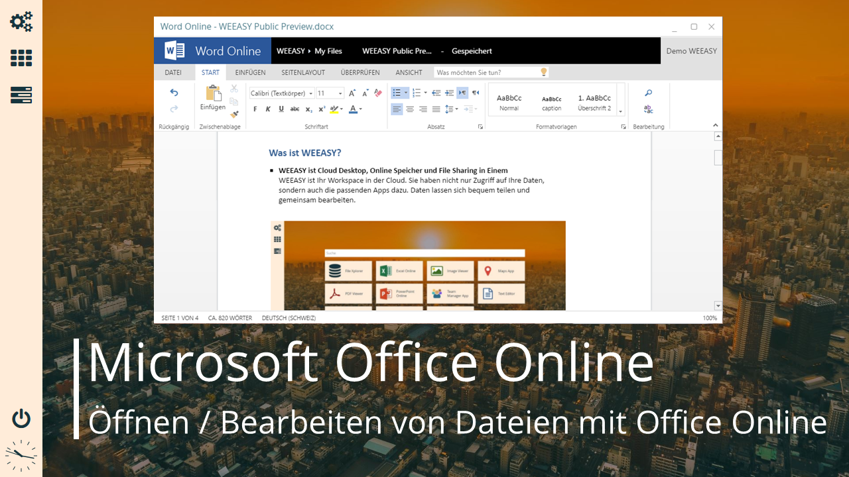Apply the caption style
This screenshot has width=849, height=477.
tap(552, 102)
